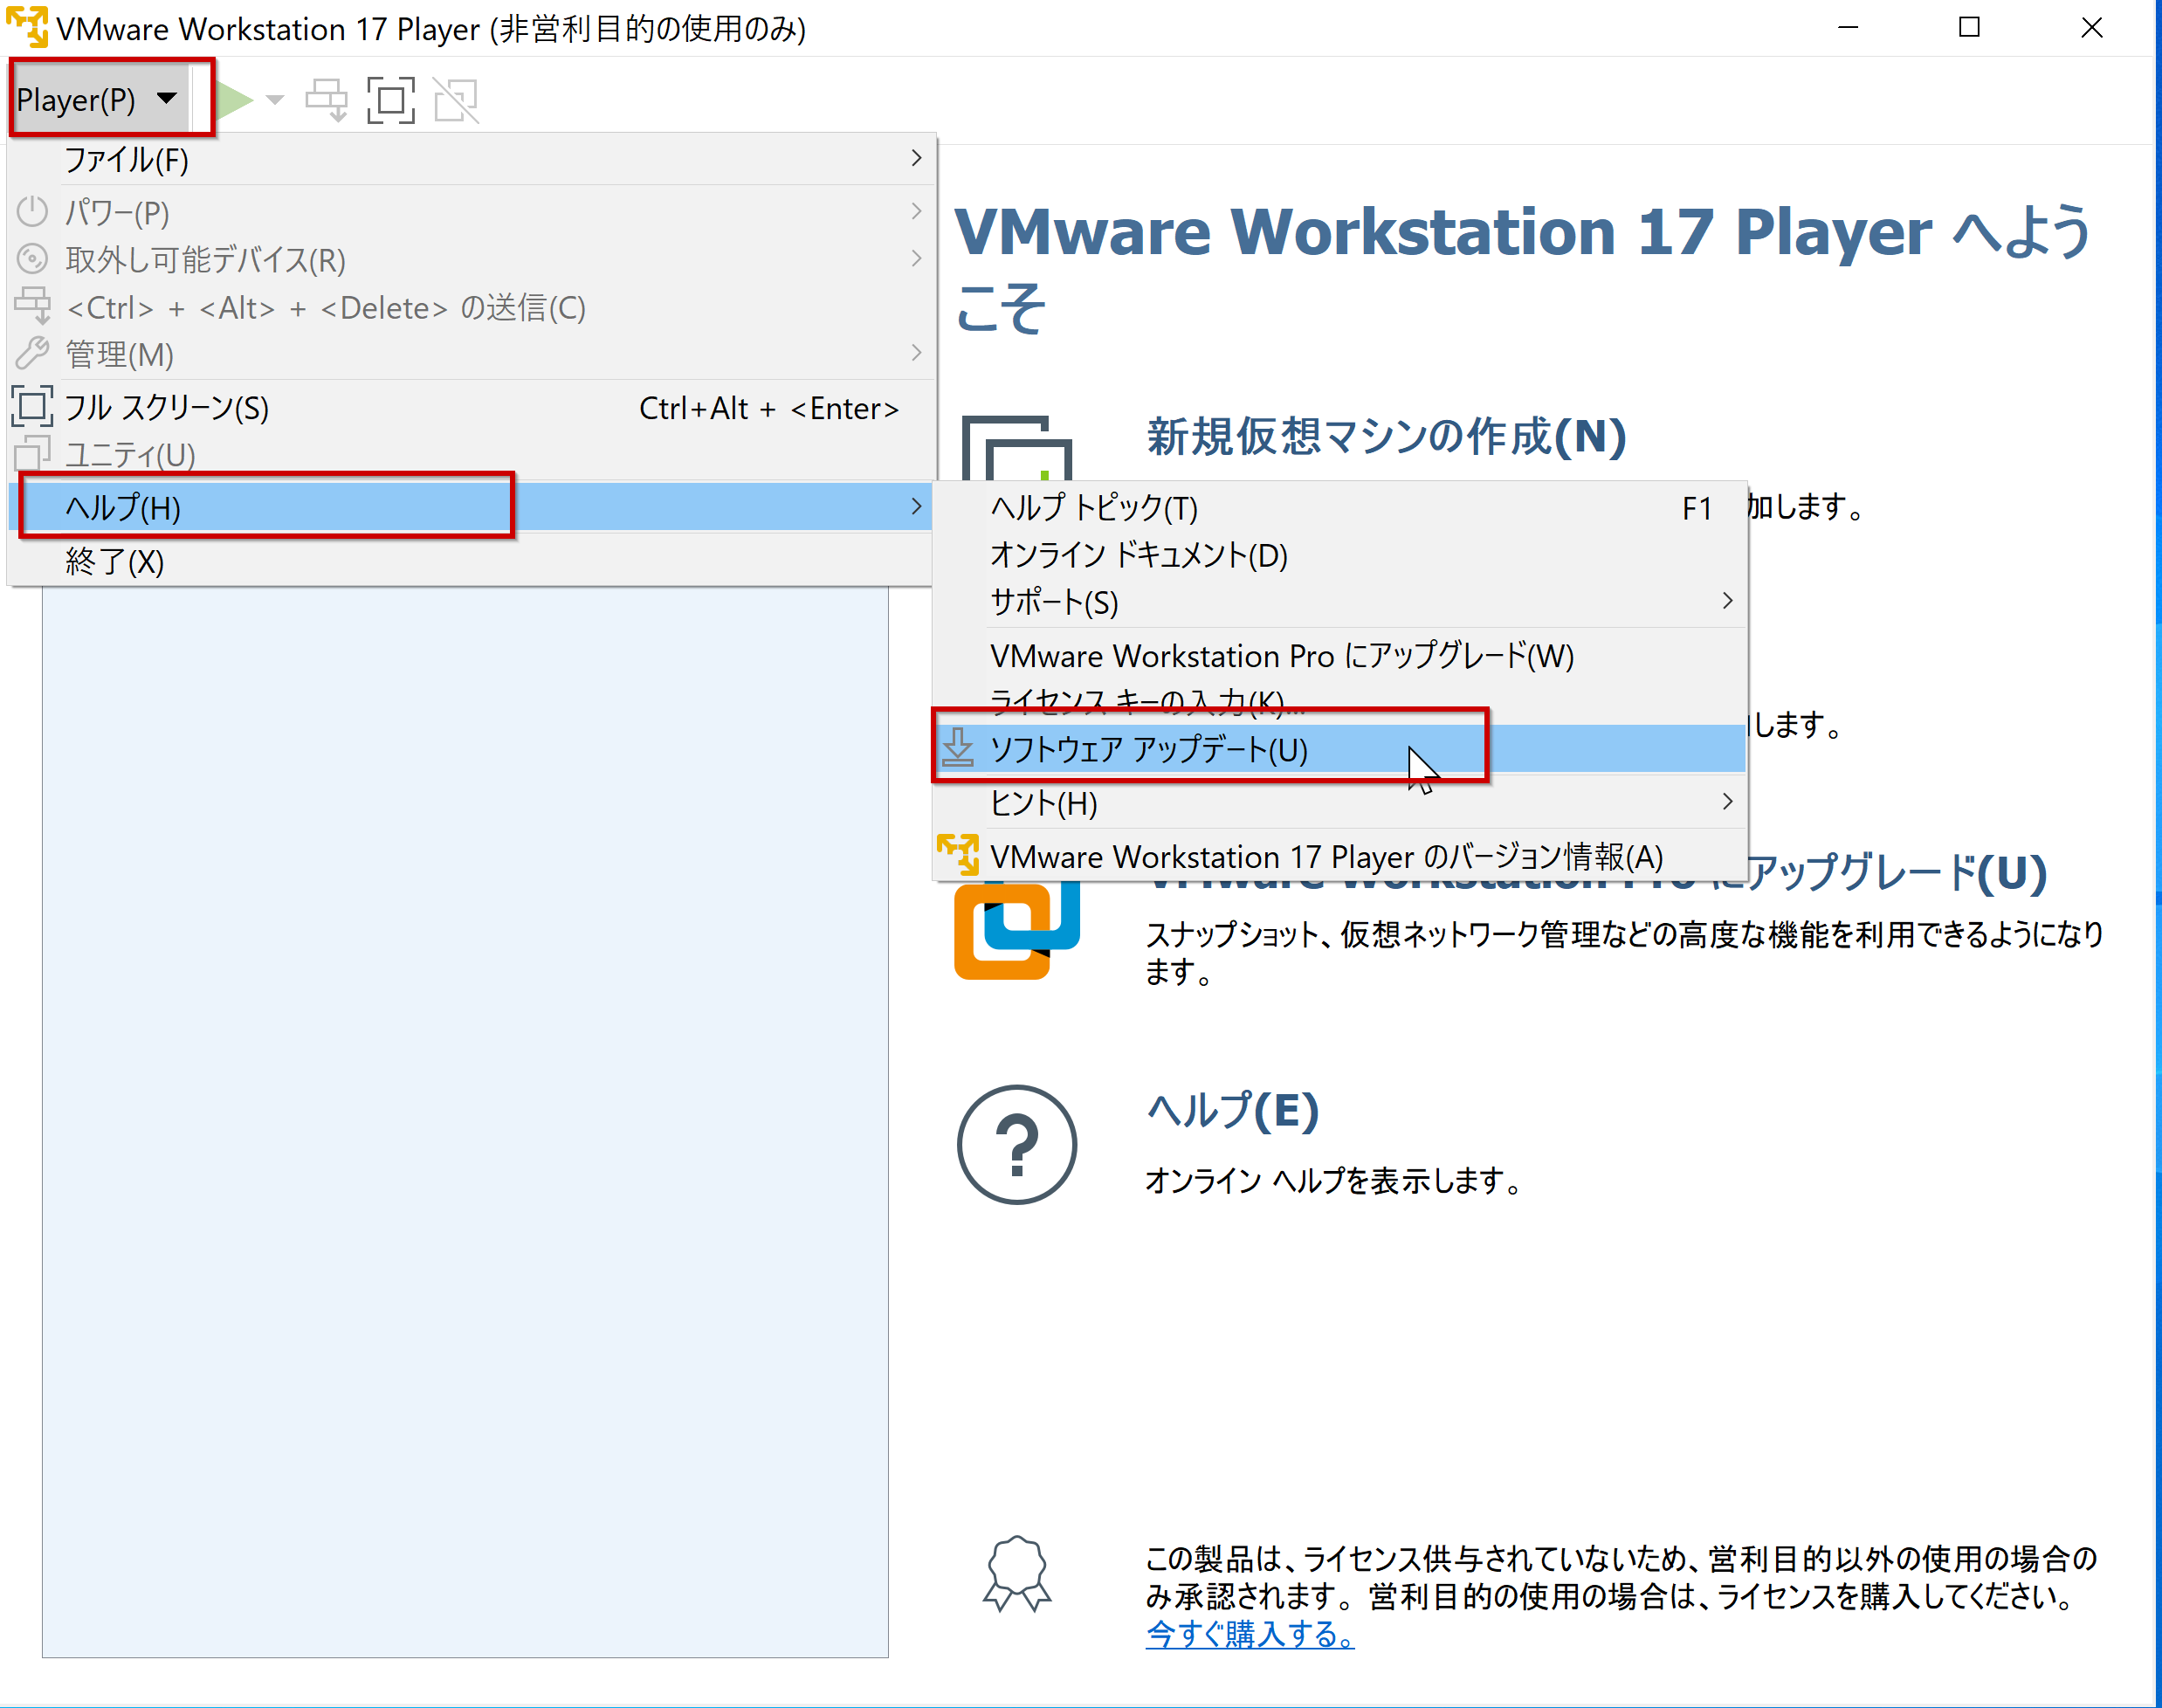Click the license ribbon badge icon
This screenshot has width=2162, height=1708.
(1017, 1574)
